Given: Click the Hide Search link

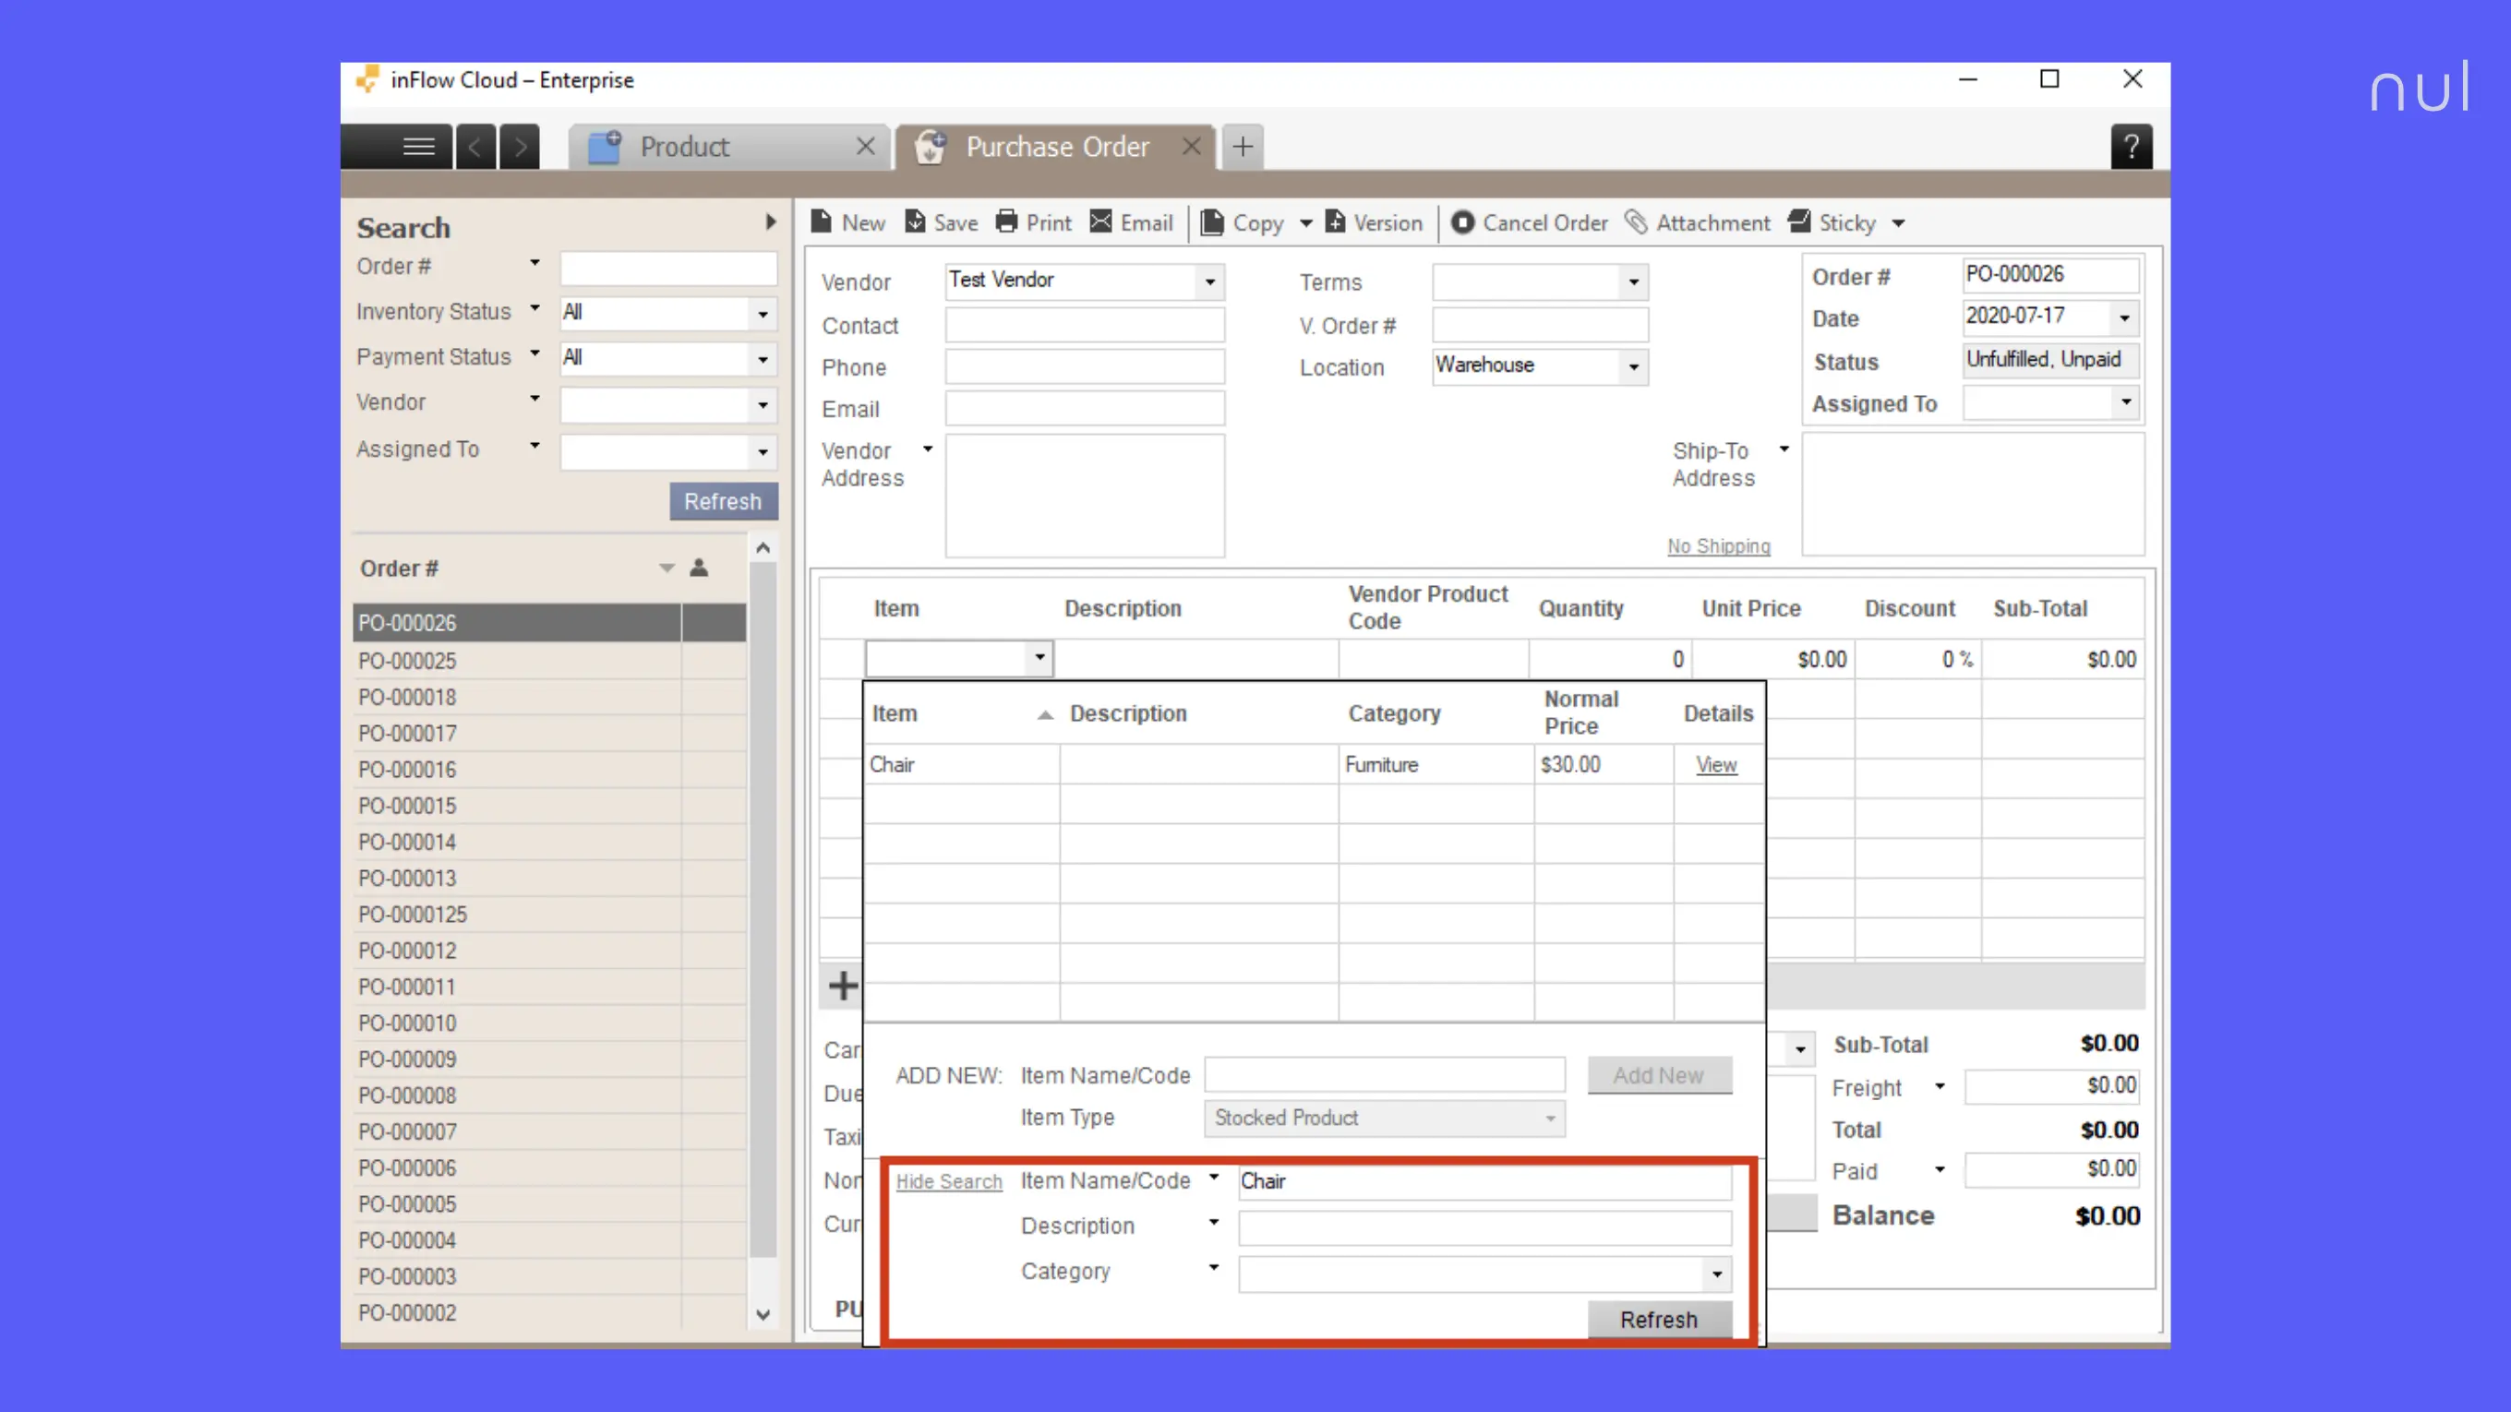Looking at the screenshot, I should pyautogui.click(x=948, y=1181).
